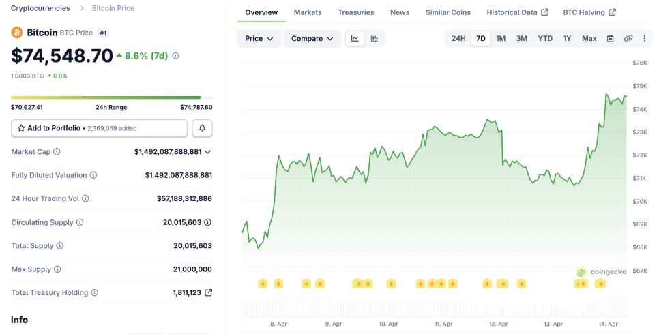This screenshot has height=334, width=659.
Task: Open chart three-dot more options menu
Action: (x=644, y=39)
